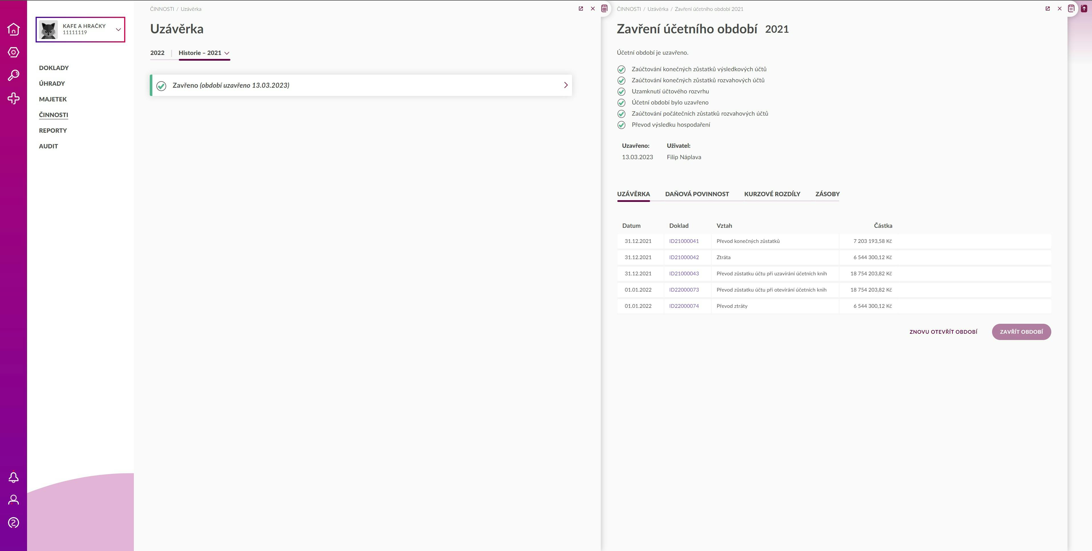
Task: Expand the Zavřeno period row arrow
Action: pos(566,85)
